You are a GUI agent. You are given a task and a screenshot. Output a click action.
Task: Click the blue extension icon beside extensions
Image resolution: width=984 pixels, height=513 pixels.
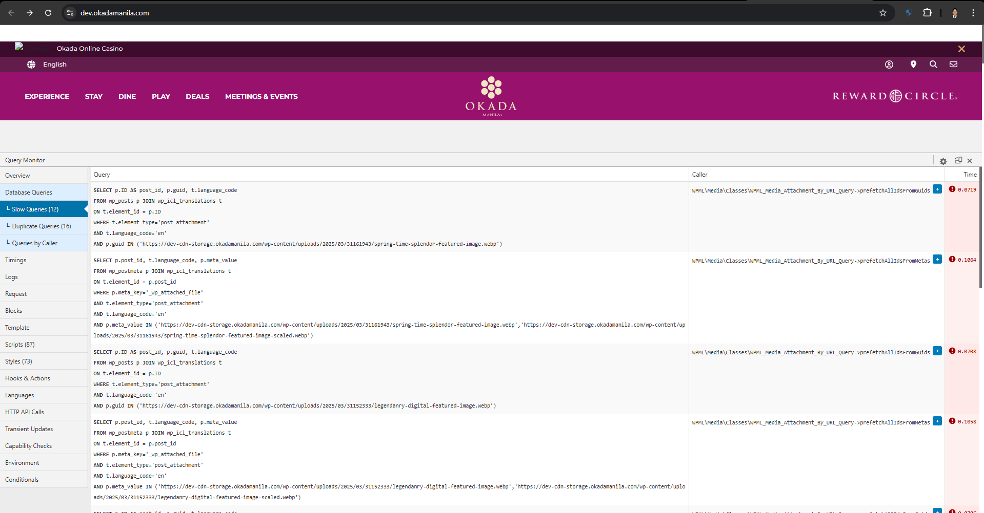tap(908, 13)
